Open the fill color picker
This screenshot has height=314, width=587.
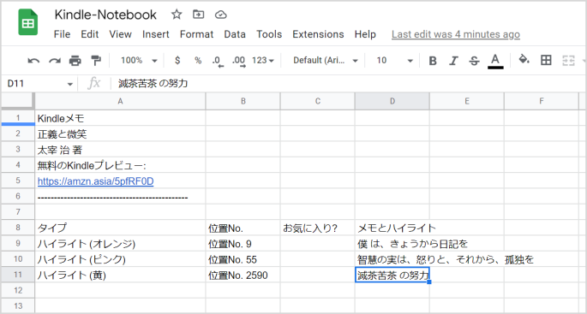(524, 60)
